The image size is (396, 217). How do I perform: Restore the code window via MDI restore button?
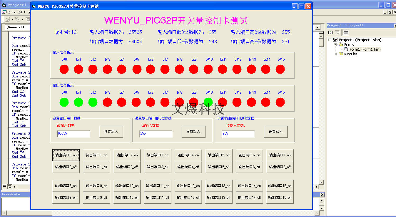tap(390, 12)
